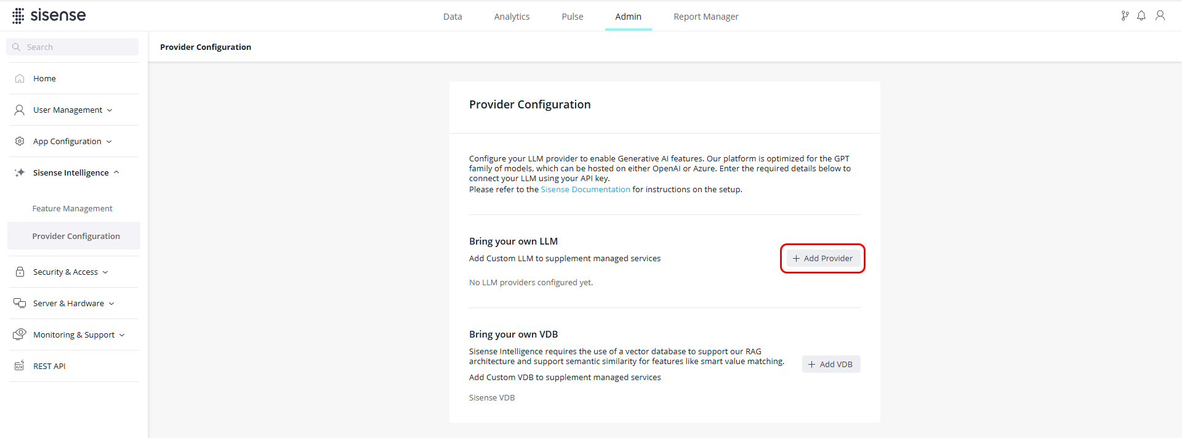
Task: Click the Add VDB button
Action: coord(830,364)
